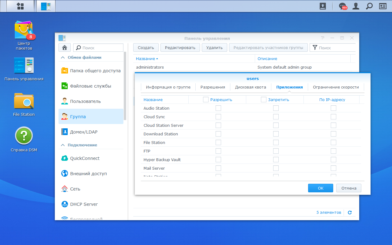The height and width of the screenshot is (245, 392).
Task: Focus the sidebar Поиск search field
Action: coord(98,47)
